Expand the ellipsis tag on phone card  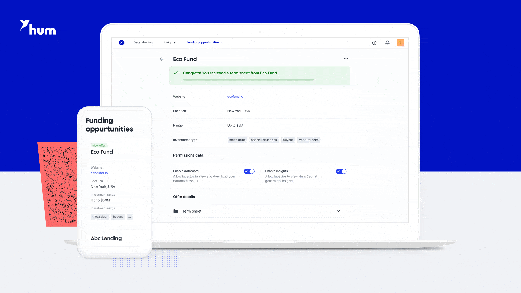129,217
